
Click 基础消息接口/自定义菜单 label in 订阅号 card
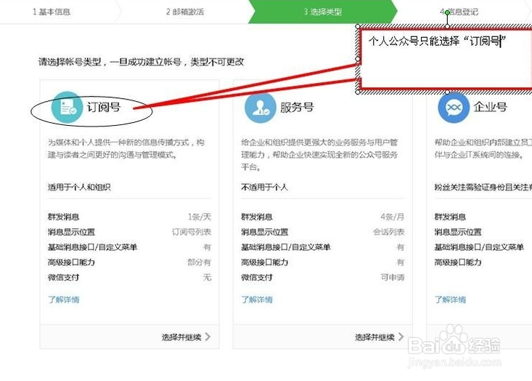92,247
